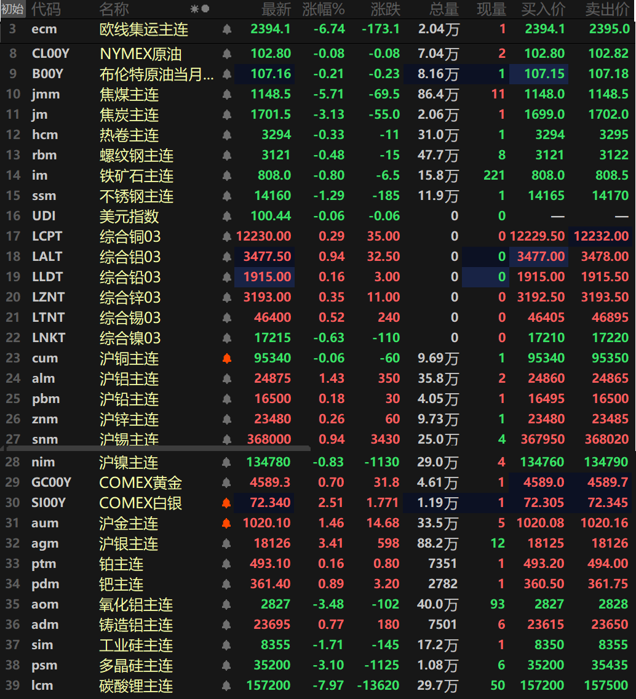Screen dimensions: 636x699
Task: Click the 初始 tab at top left
Action: point(12,9)
